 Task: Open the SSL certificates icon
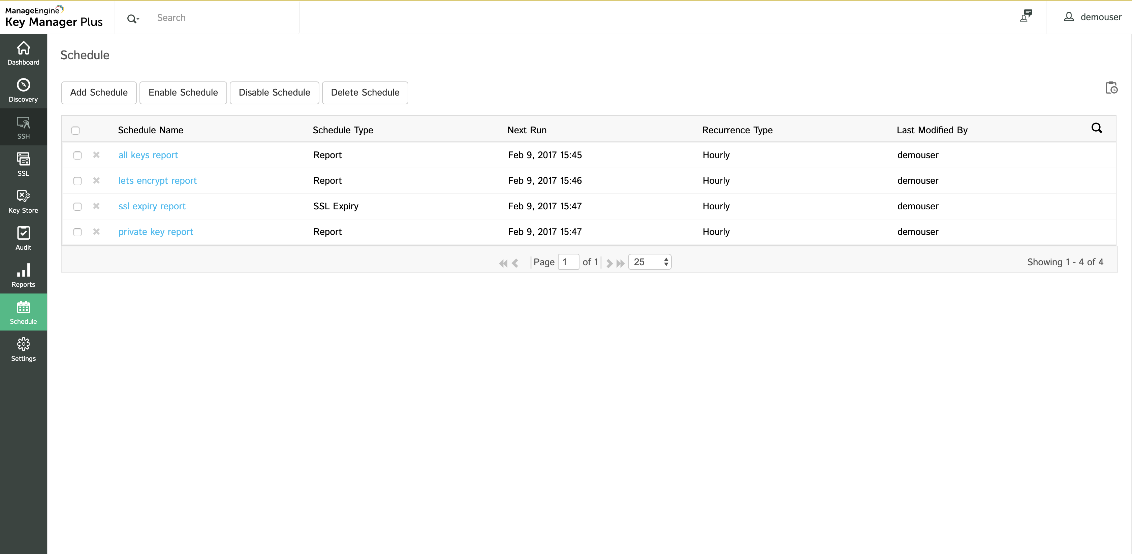23,159
